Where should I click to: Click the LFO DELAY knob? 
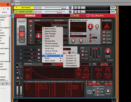[98, 75]
